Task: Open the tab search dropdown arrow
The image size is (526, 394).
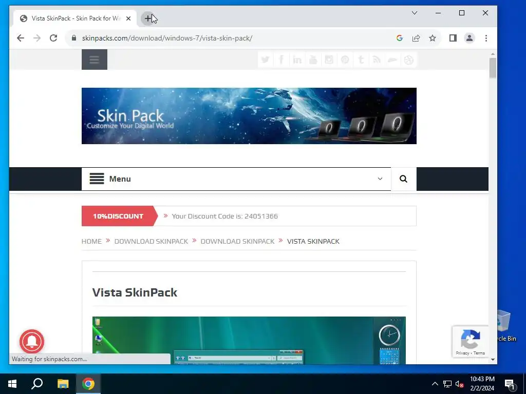Action: 415,13
